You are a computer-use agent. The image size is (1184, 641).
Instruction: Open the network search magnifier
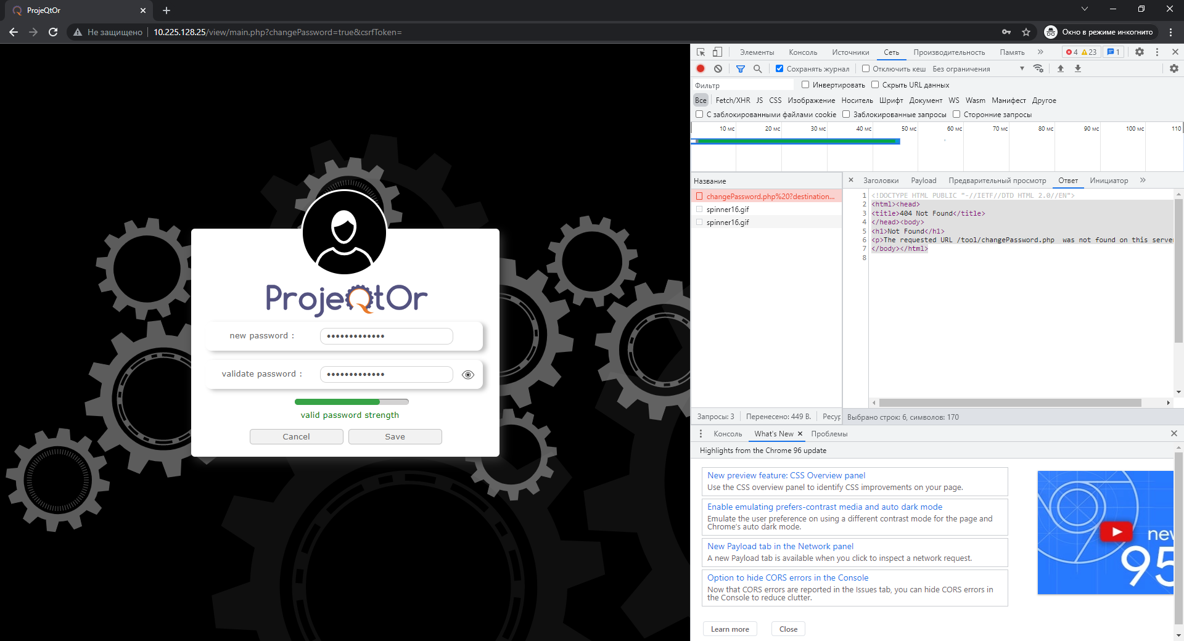pyautogui.click(x=758, y=69)
